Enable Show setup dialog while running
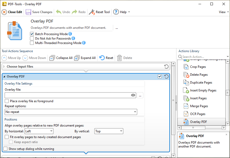This screenshot has width=230, height=158. click(6, 149)
